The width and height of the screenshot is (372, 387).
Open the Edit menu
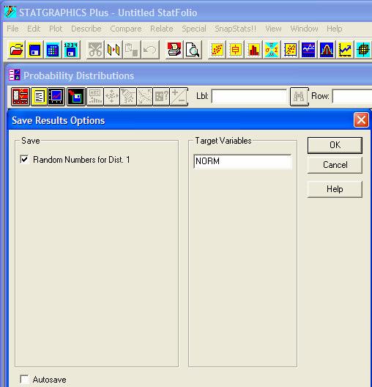coord(34,29)
